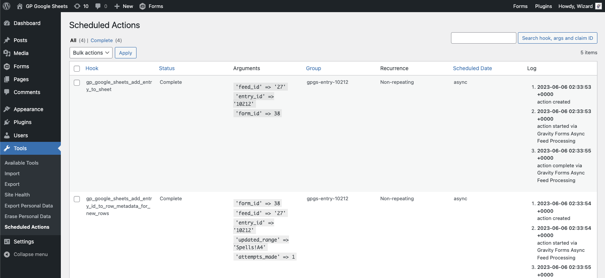The width and height of the screenshot is (605, 278).
Task: Open Available Tools submenu item
Action: click(x=22, y=163)
